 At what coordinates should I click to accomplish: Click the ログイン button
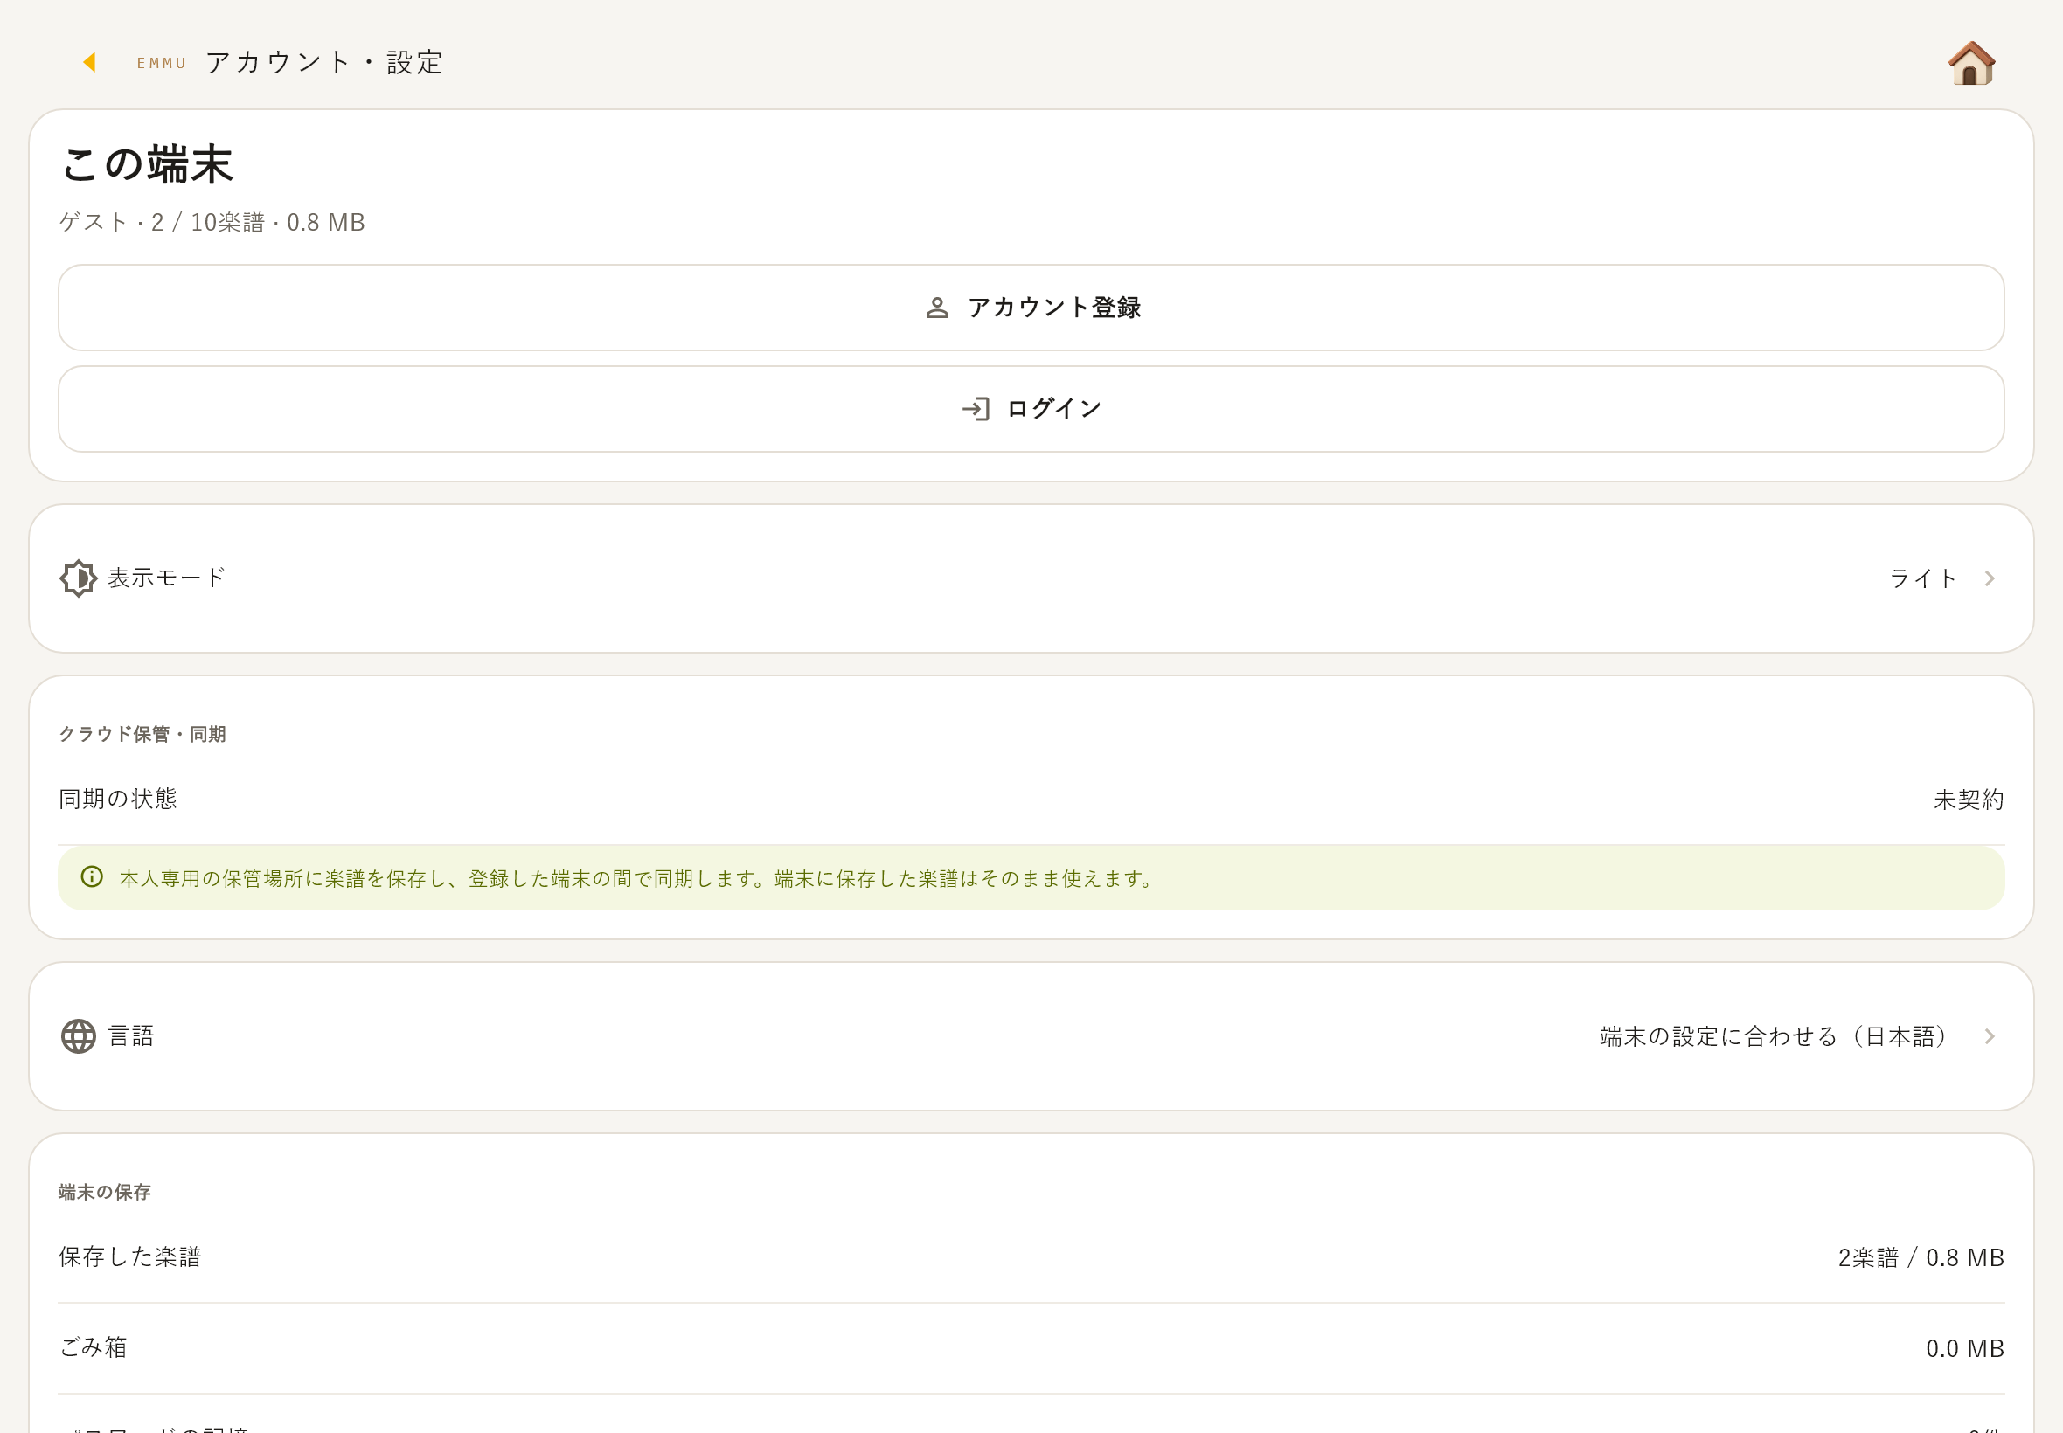[1031, 409]
